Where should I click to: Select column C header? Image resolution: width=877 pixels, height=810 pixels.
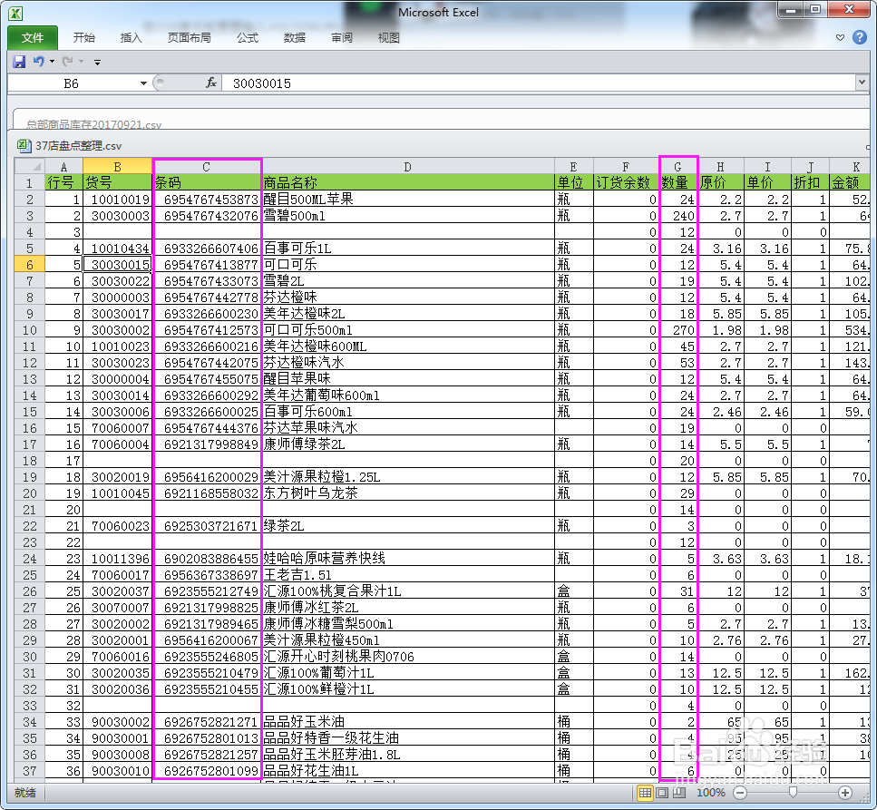[207, 167]
